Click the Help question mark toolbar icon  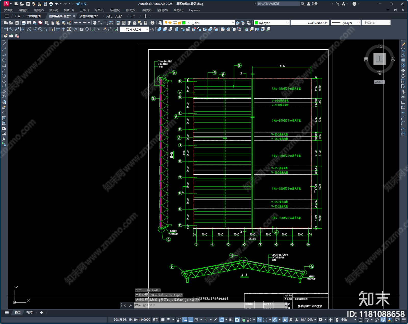point(152,23)
